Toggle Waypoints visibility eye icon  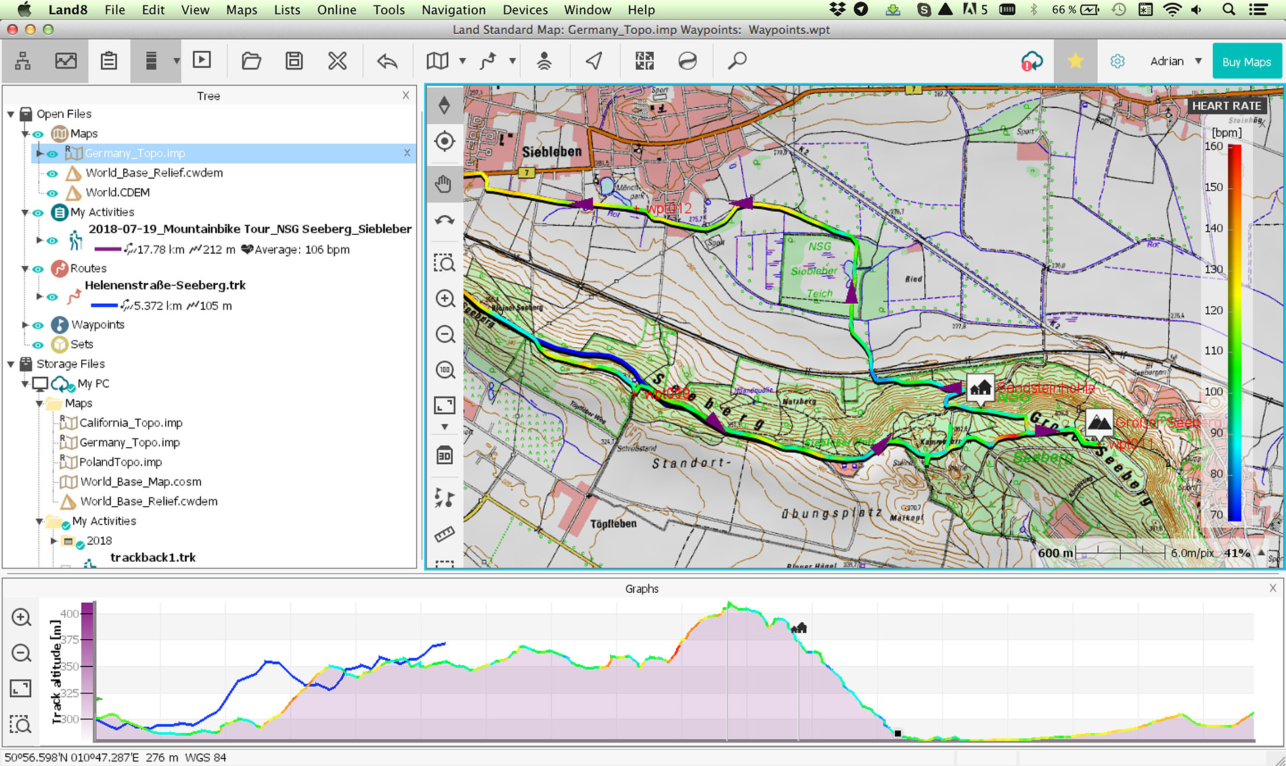[39, 325]
